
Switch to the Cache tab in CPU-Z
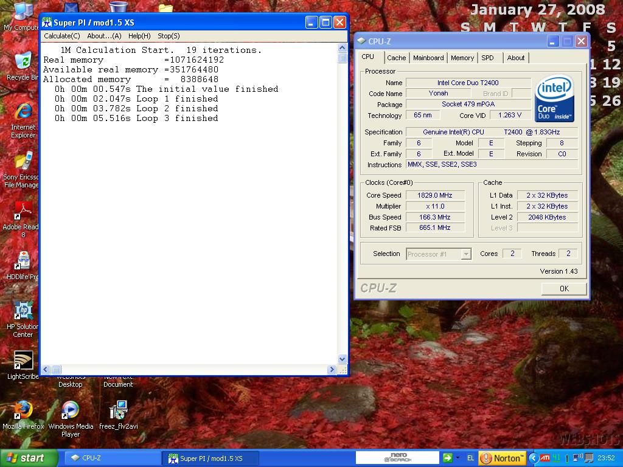click(x=397, y=58)
